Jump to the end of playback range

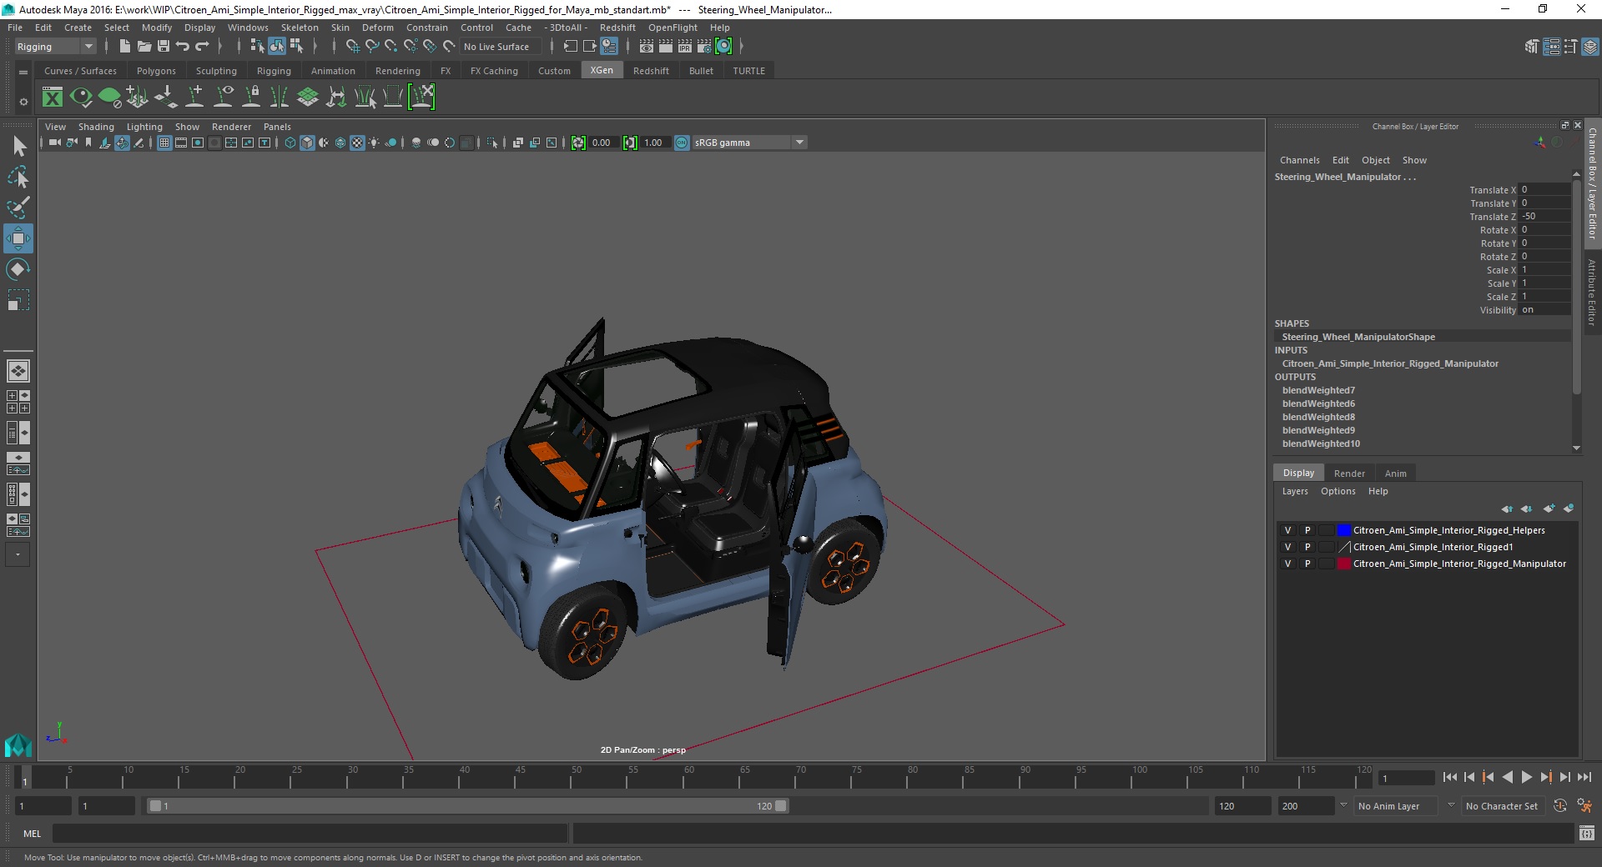1584,777
